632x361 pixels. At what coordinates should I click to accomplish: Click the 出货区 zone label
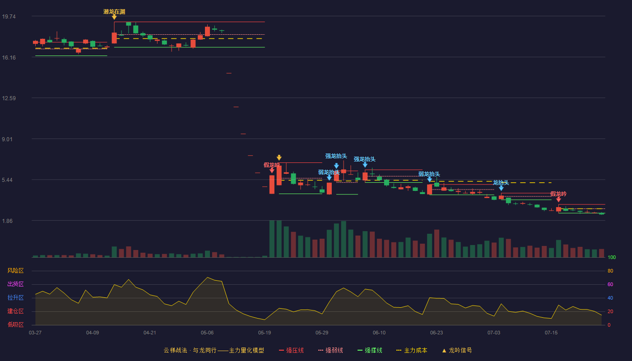(15, 284)
